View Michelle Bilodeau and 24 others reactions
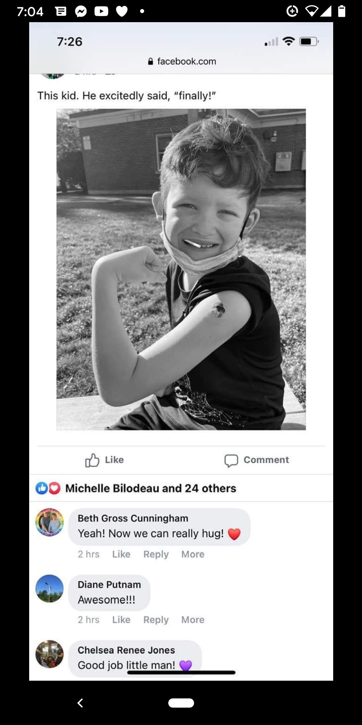The height and width of the screenshot is (725, 362). point(151,488)
